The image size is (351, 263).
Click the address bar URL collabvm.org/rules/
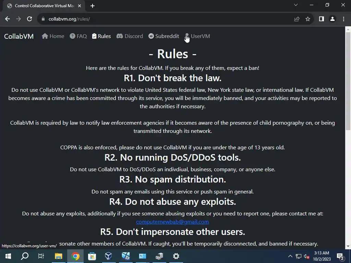click(x=69, y=19)
